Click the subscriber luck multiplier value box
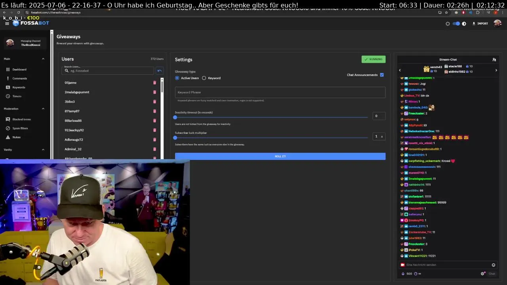The image size is (507, 285). [379, 137]
